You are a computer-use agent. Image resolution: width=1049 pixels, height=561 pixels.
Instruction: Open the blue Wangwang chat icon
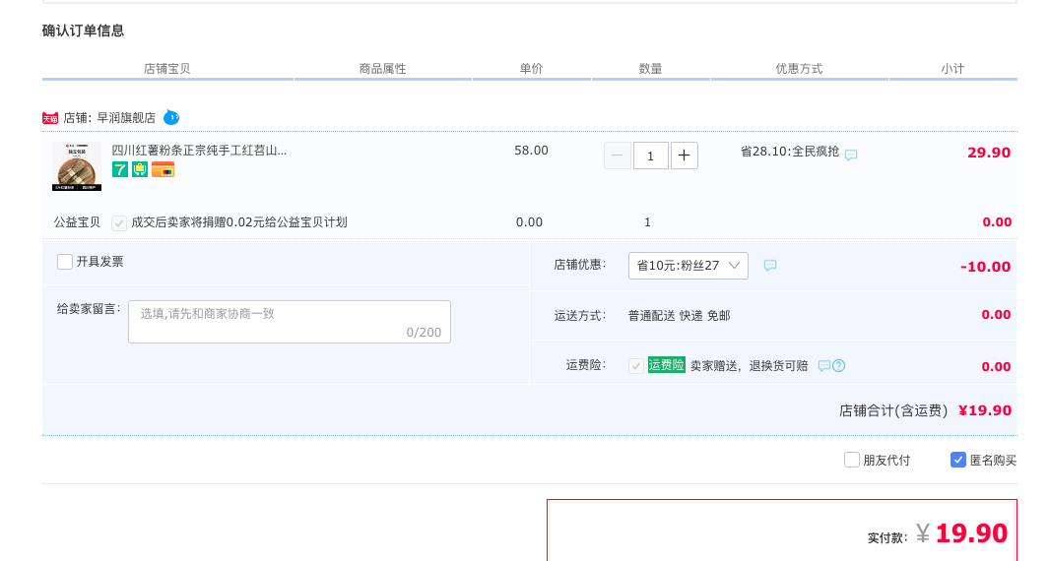pyautogui.click(x=171, y=118)
